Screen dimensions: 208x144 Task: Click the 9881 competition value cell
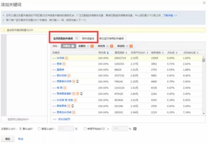154,76
